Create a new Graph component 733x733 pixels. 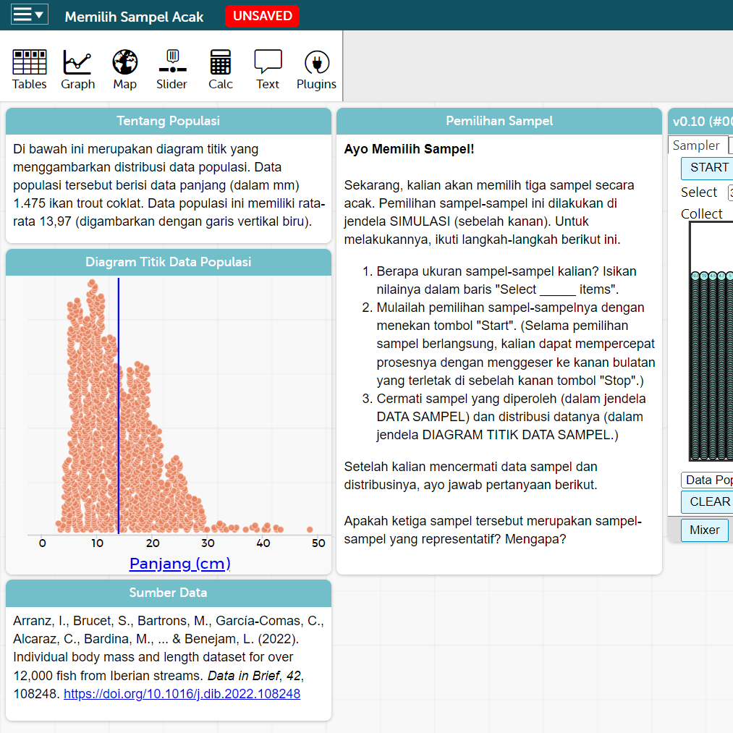click(x=77, y=69)
